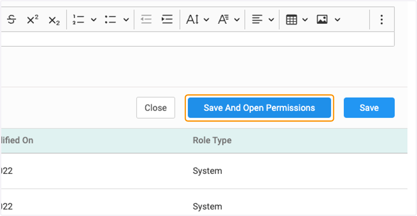This screenshot has width=417, height=216.
Task: Open the font family menu
Action: click(223, 20)
